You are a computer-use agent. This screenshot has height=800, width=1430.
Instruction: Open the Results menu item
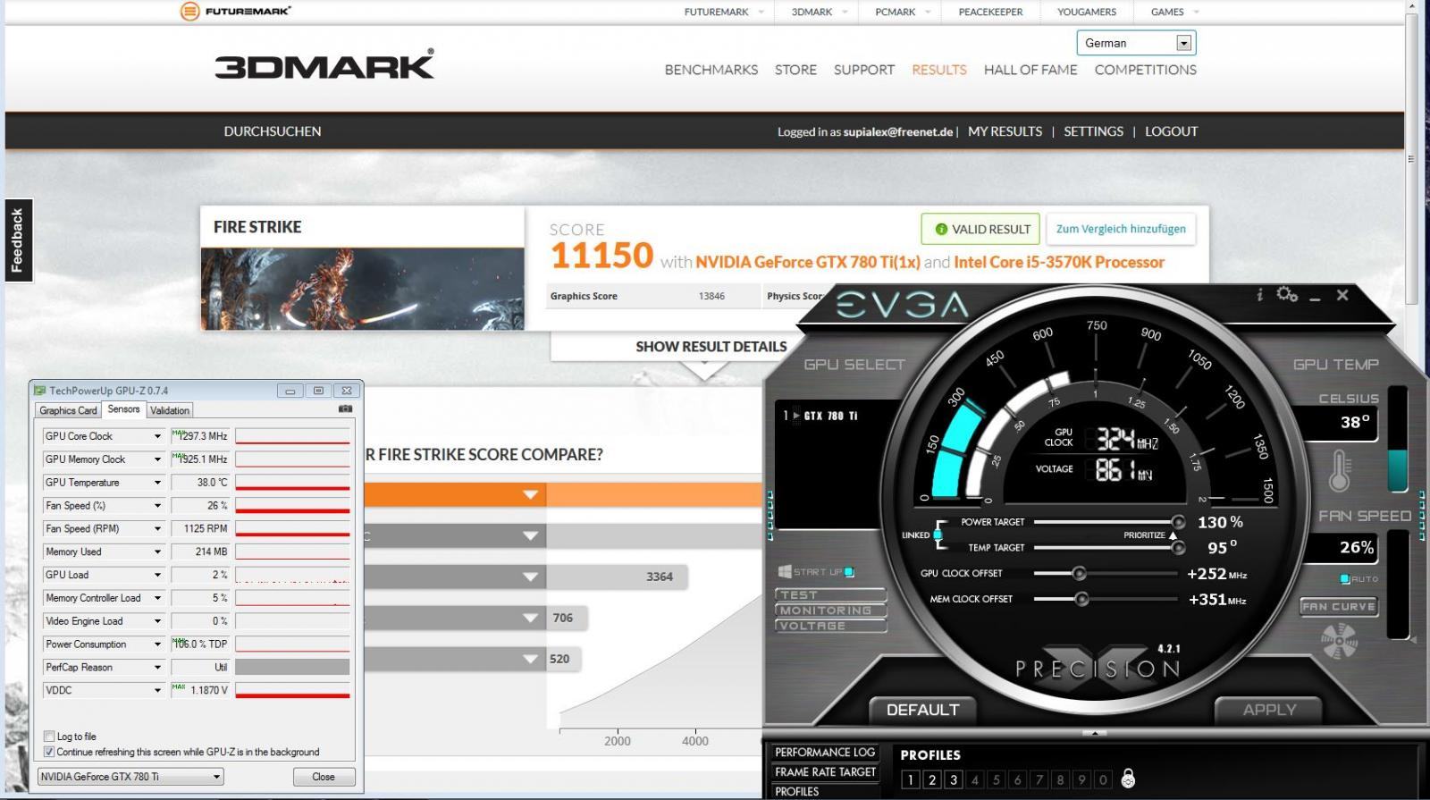tap(938, 70)
